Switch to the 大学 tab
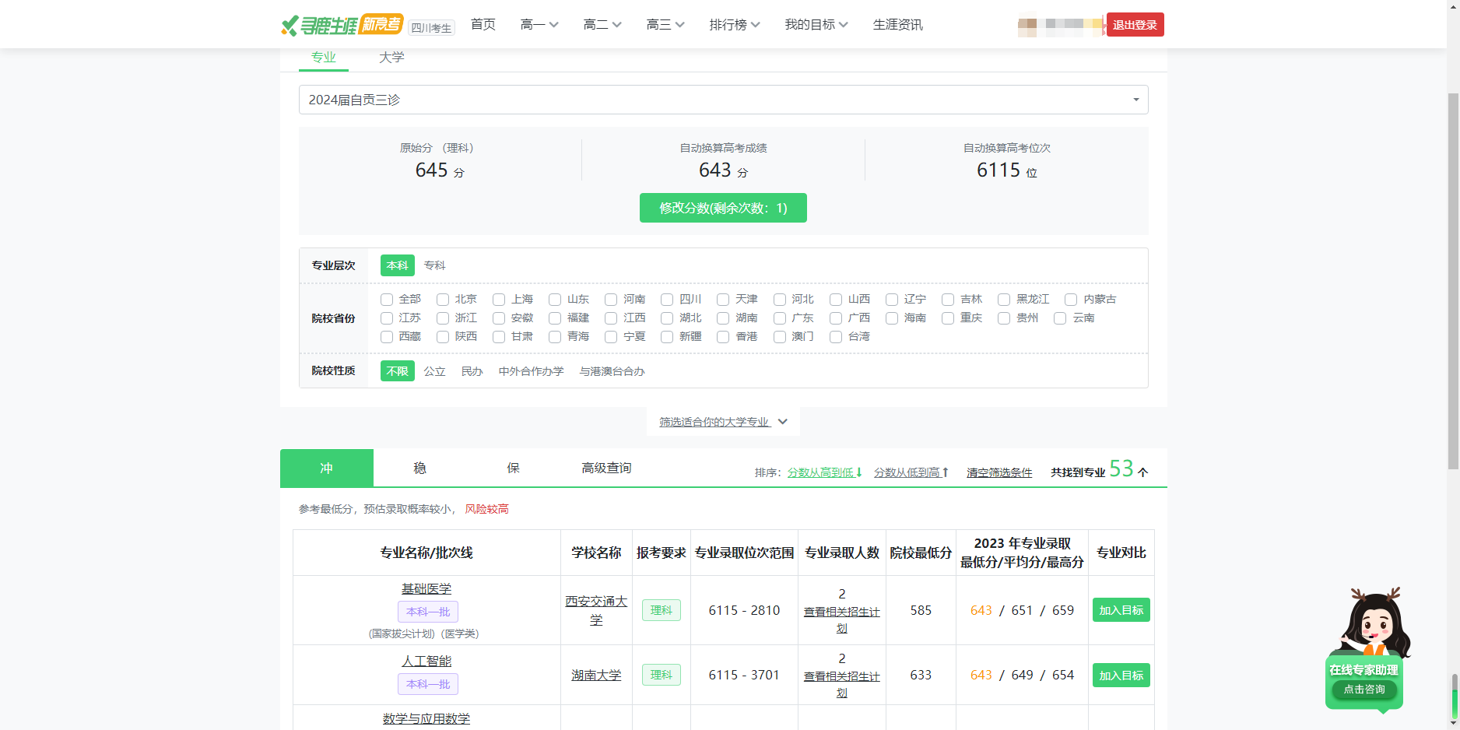 point(391,58)
